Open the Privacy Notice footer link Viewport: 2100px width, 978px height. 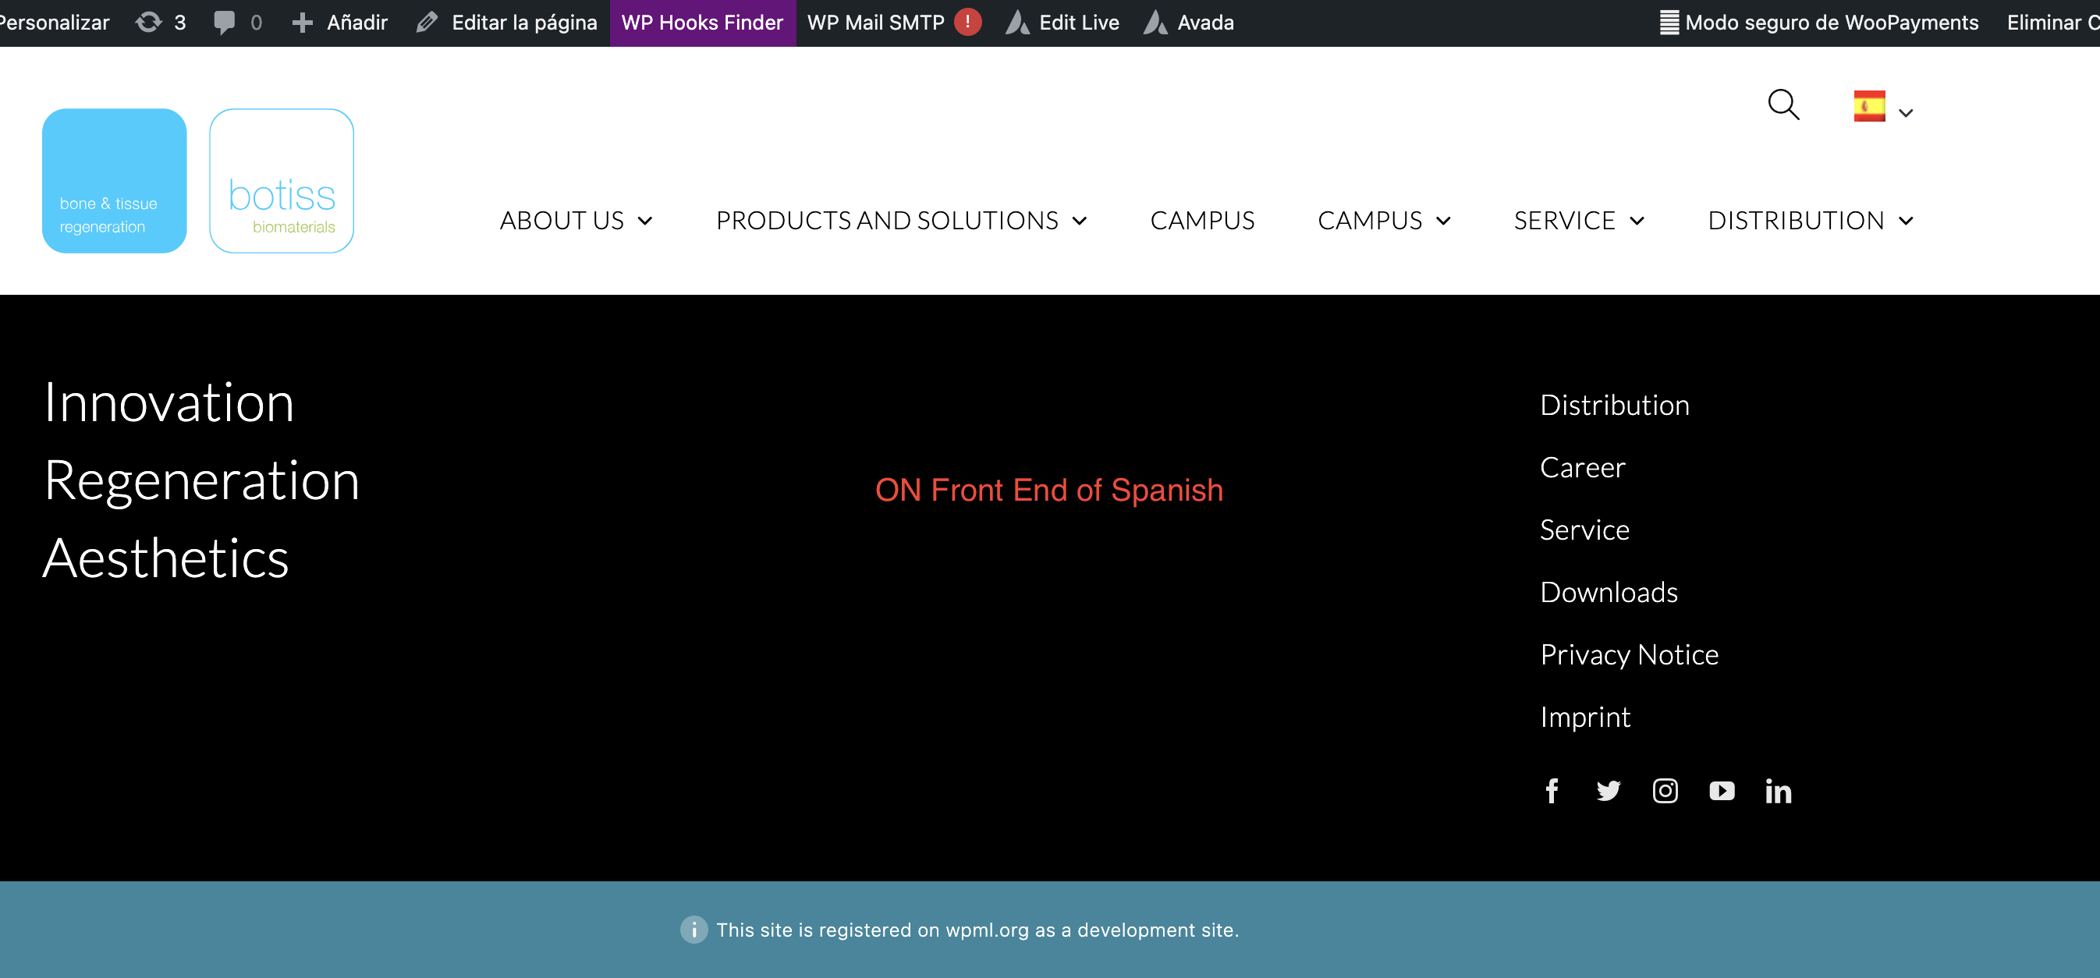pyautogui.click(x=1629, y=654)
